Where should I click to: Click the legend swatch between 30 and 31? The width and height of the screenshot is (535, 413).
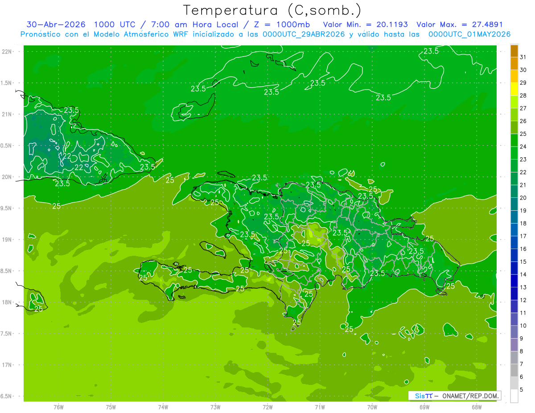point(514,63)
